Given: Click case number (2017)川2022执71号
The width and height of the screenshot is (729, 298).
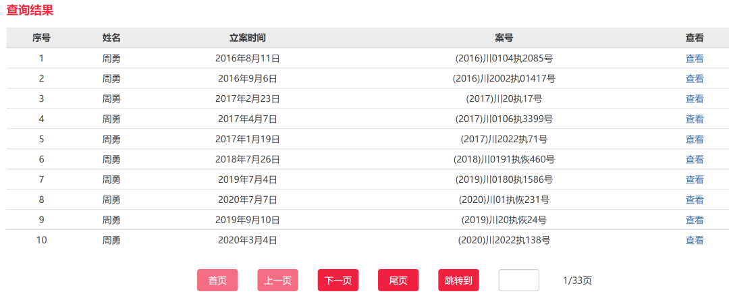Looking at the screenshot, I should coord(504,140).
